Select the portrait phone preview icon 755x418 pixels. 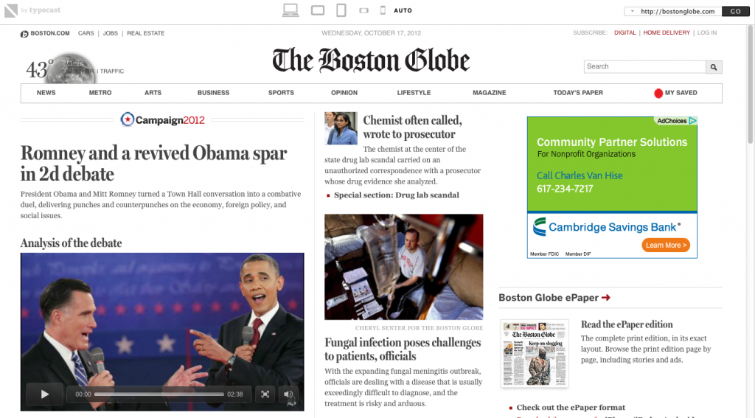383,10
